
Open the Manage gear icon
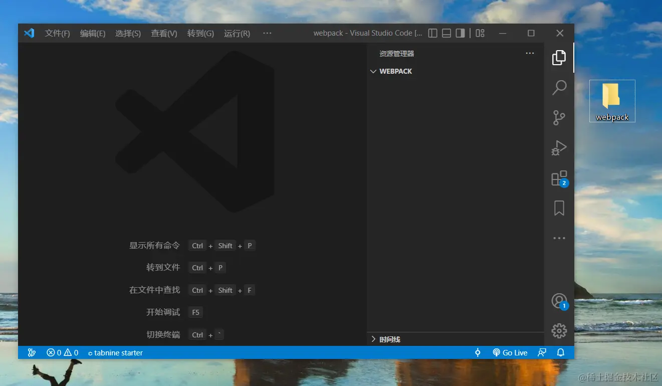pos(559,331)
